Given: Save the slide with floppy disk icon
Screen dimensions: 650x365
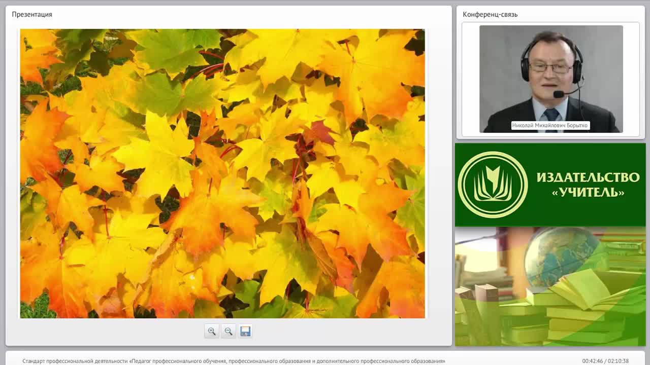Looking at the screenshot, I should (245, 331).
